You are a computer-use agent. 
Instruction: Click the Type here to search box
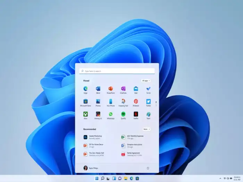coord(117,71)
